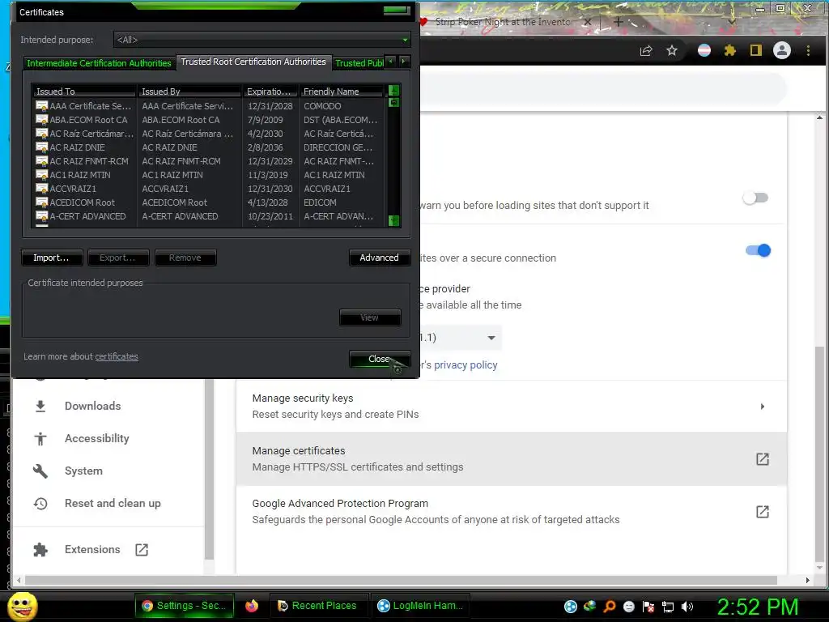This screenshot has width=829, height=622.
Task: Open Manage certificates external link icon
Action: coord(763,459)
